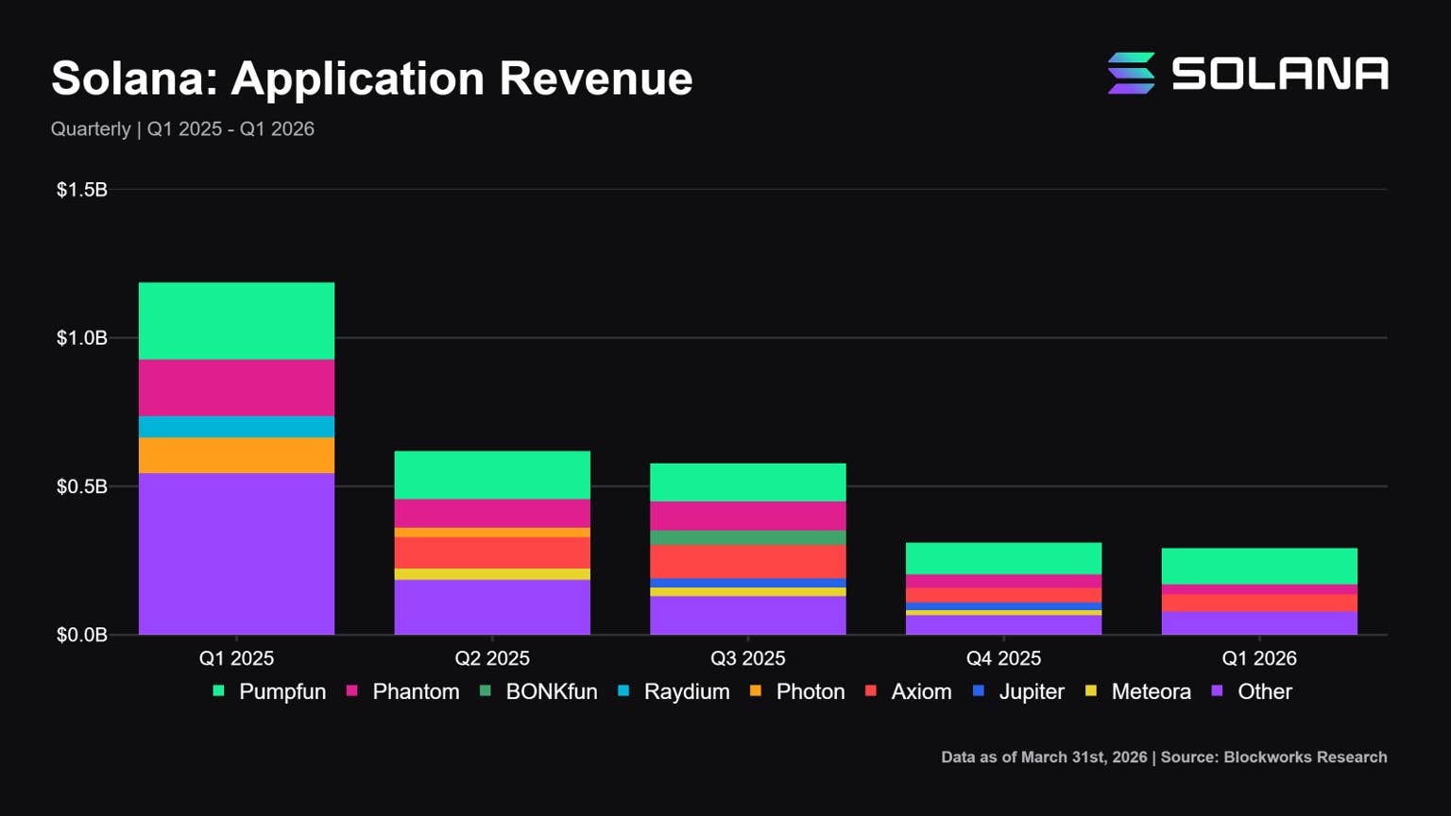Select the green Pumpfun segment of Q1 2026
Viewport: 1451px width, 816px height.
[1259, 567]
